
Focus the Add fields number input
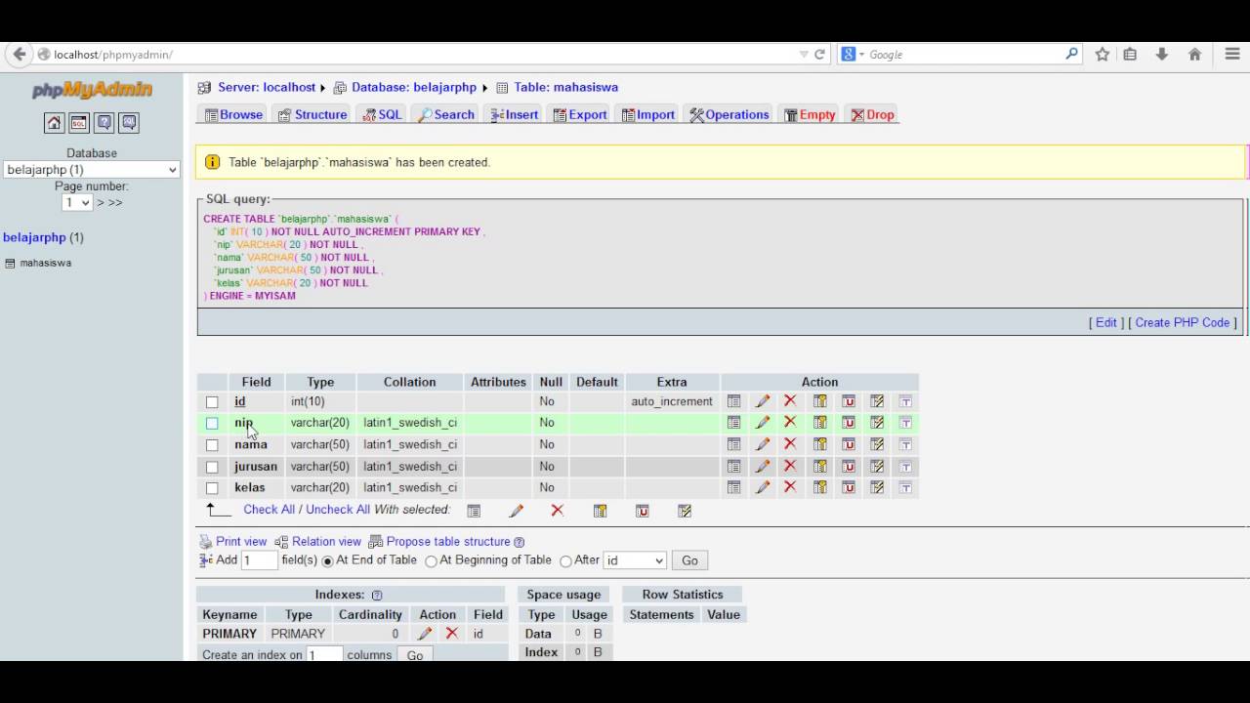260,560
